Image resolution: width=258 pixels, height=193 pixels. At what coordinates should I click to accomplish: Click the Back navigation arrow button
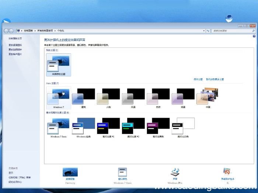coord(6,31)
